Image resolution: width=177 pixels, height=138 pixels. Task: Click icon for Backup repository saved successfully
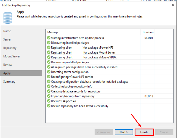(49, 106)
